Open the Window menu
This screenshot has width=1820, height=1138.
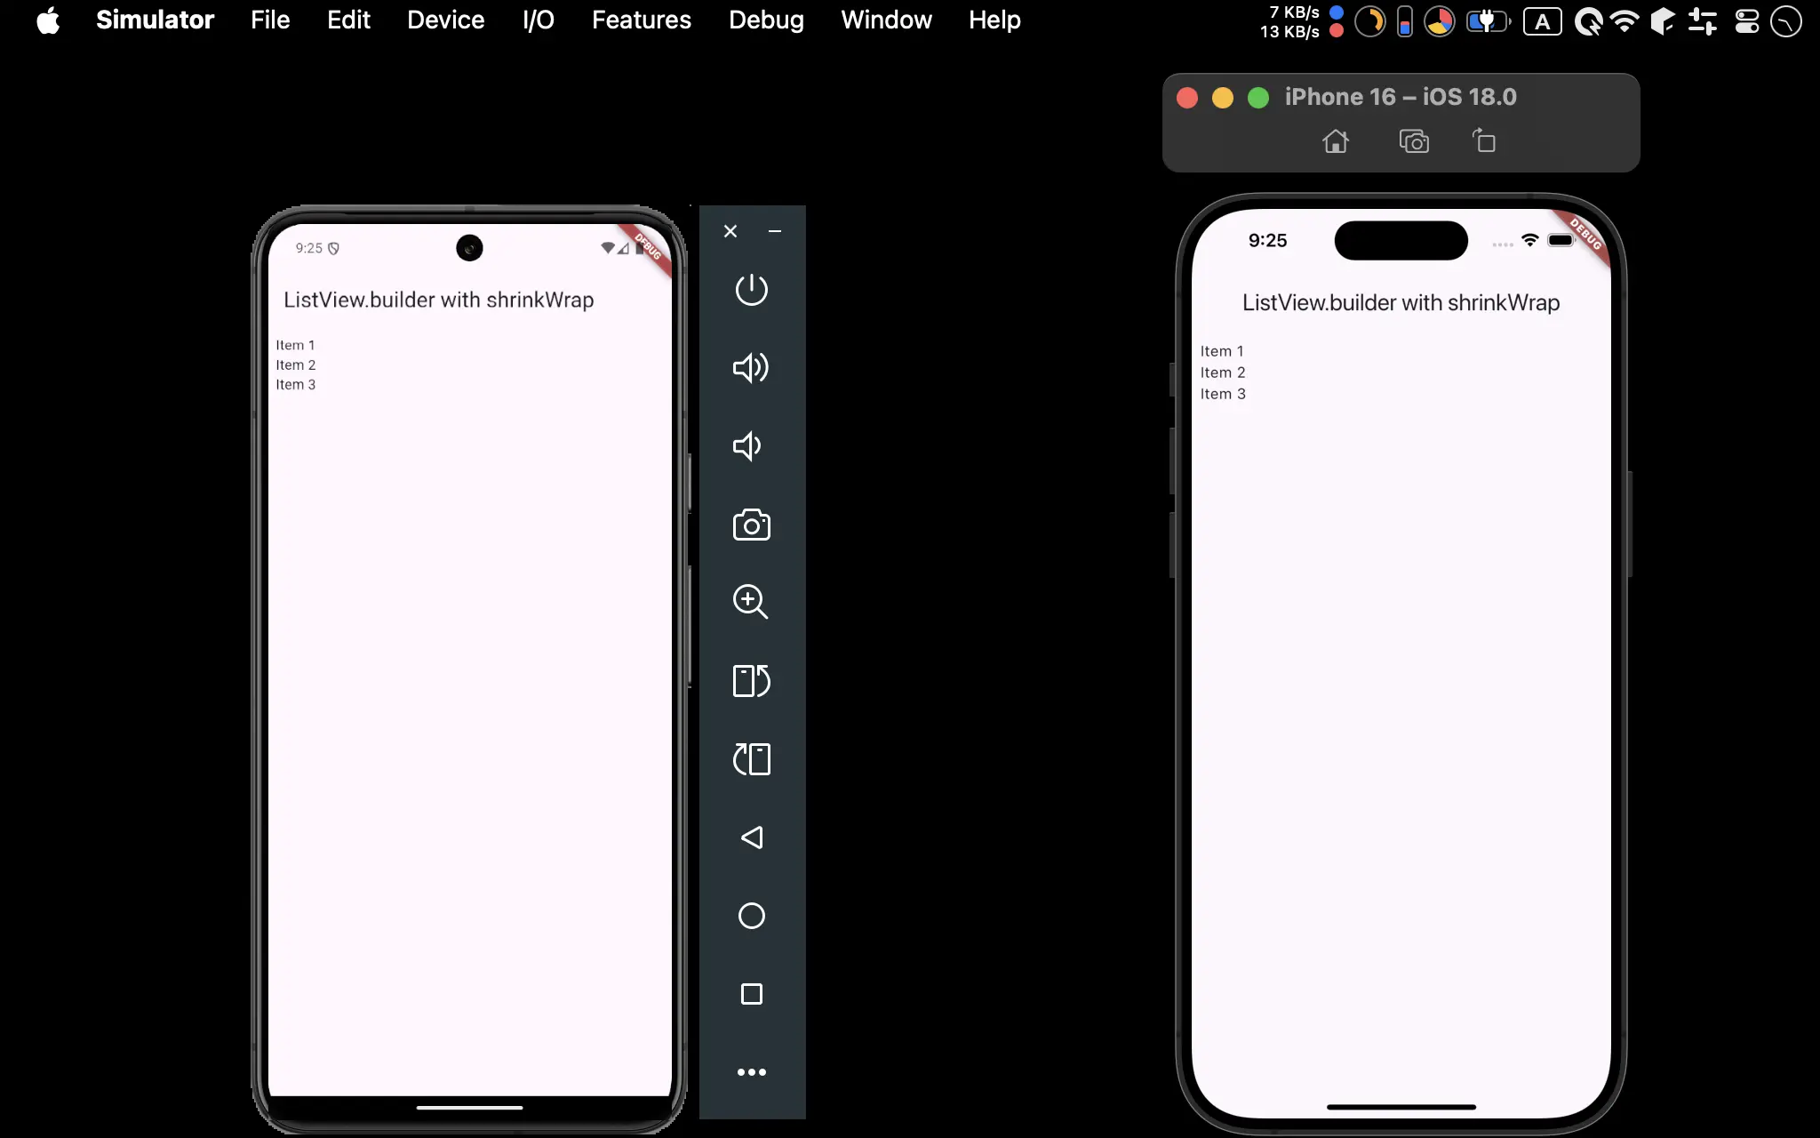887,20
